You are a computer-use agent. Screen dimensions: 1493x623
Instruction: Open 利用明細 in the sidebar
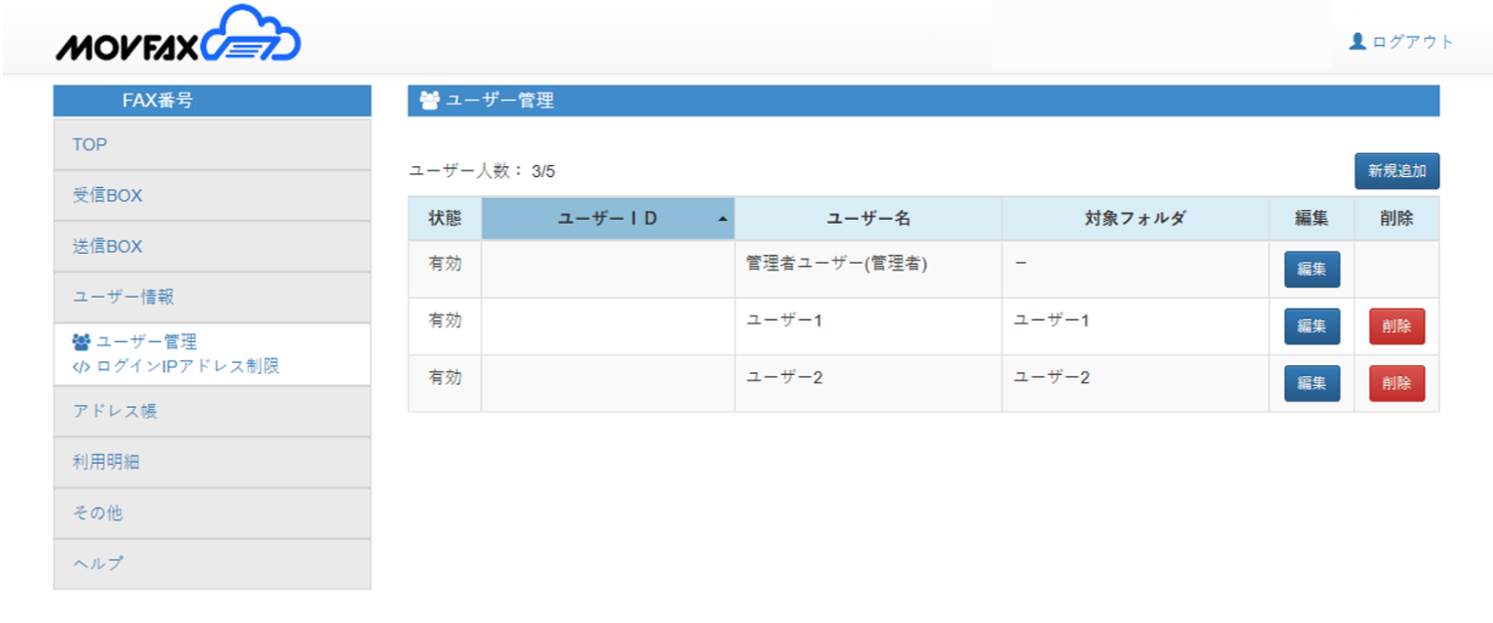[212, 462]
